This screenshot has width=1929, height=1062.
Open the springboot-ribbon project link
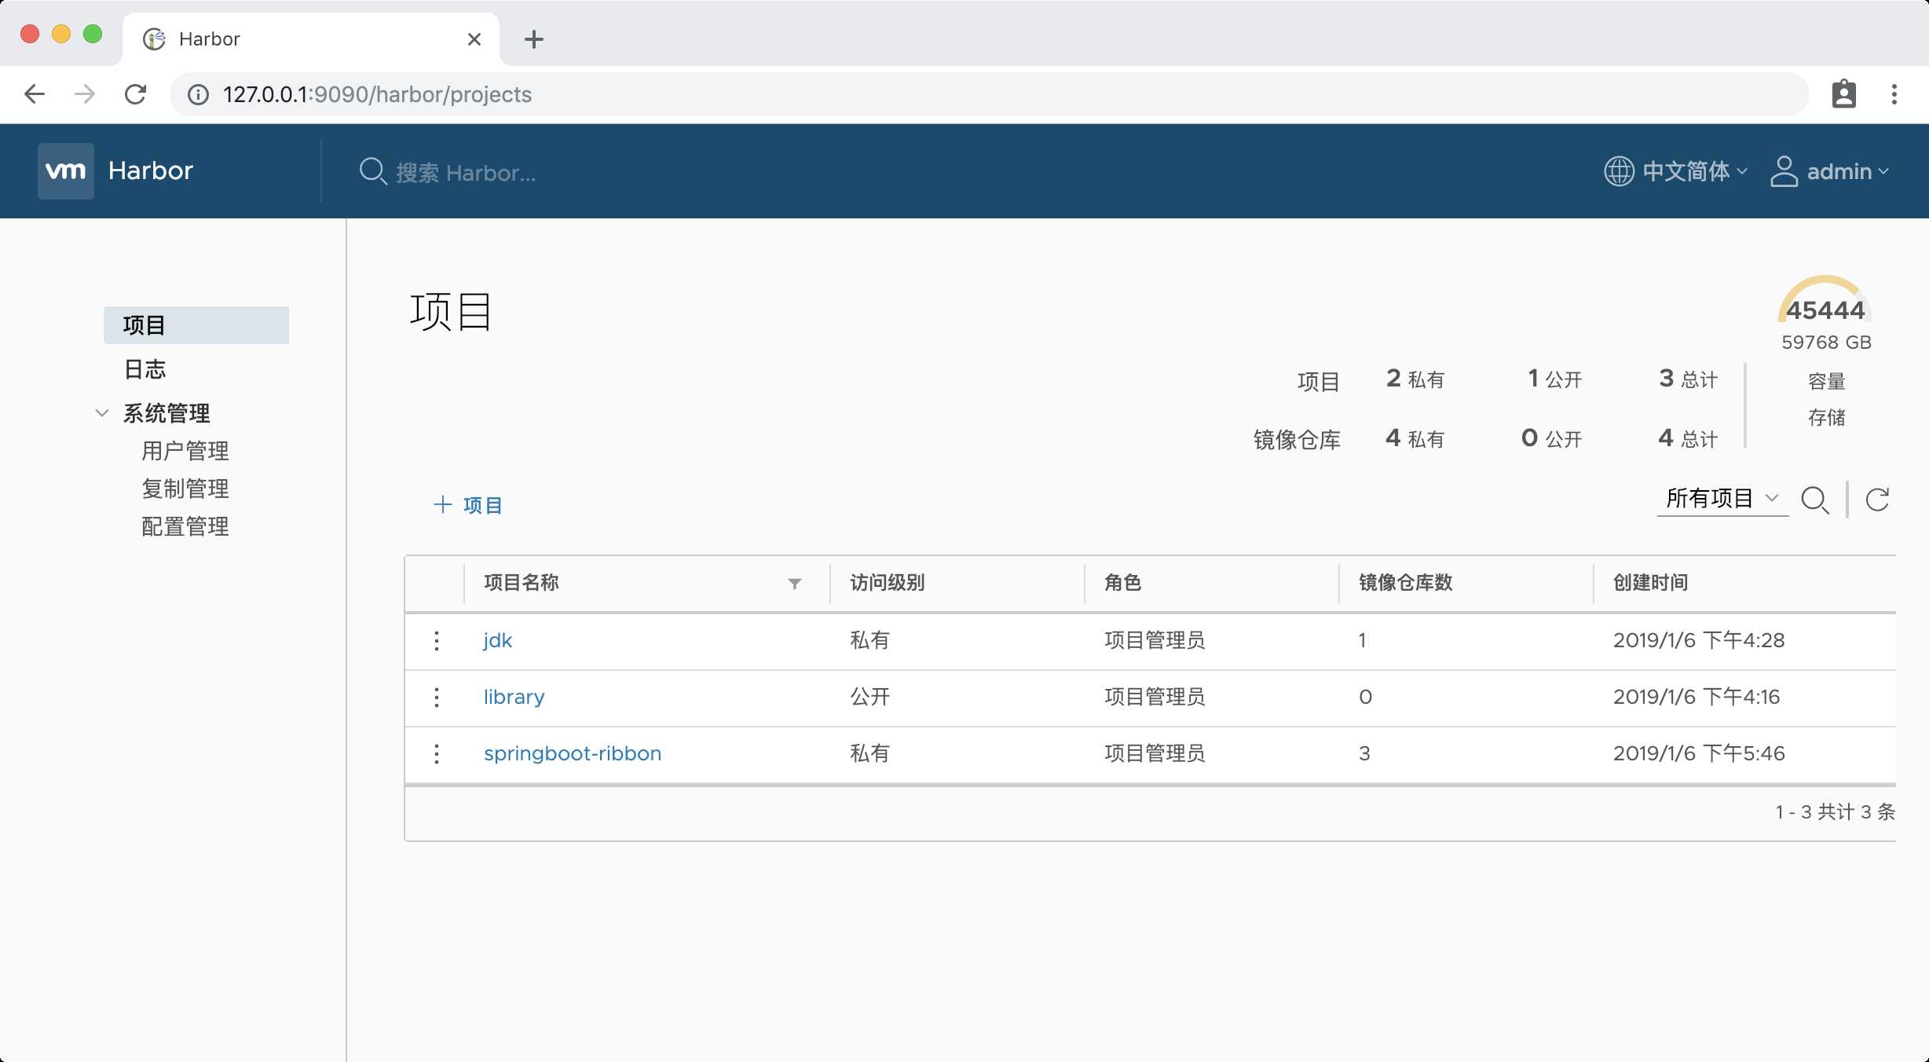[x=573, y=753]
